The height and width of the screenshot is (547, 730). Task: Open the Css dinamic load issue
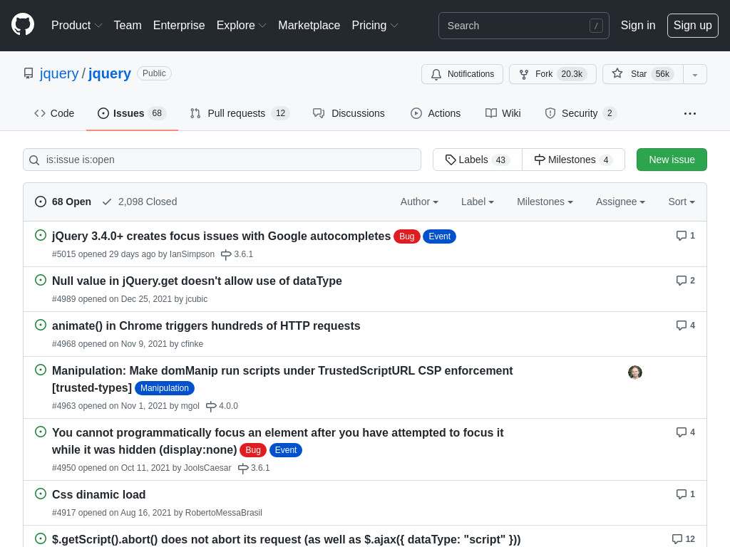tap(98, 494)
